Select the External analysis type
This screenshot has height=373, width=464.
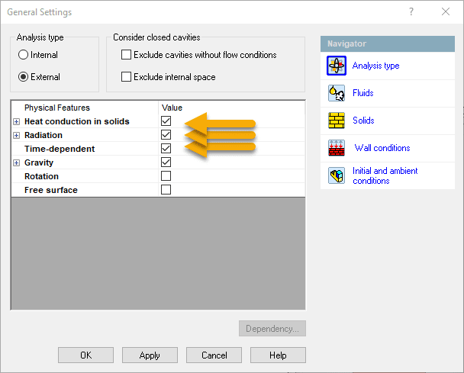coord(24,77)
